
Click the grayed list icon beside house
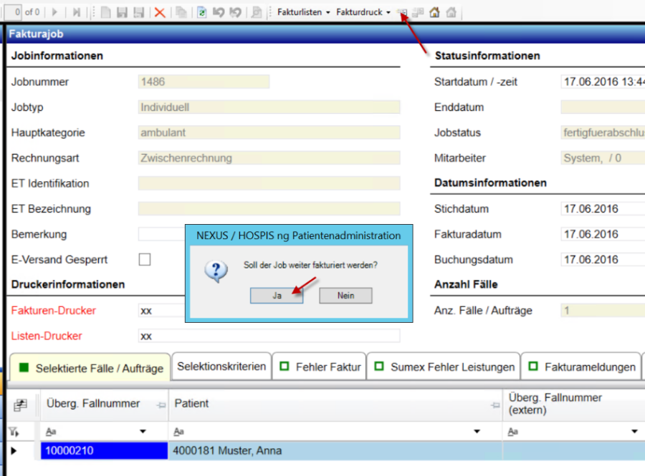pyautogui.click(x=418, y=12)
